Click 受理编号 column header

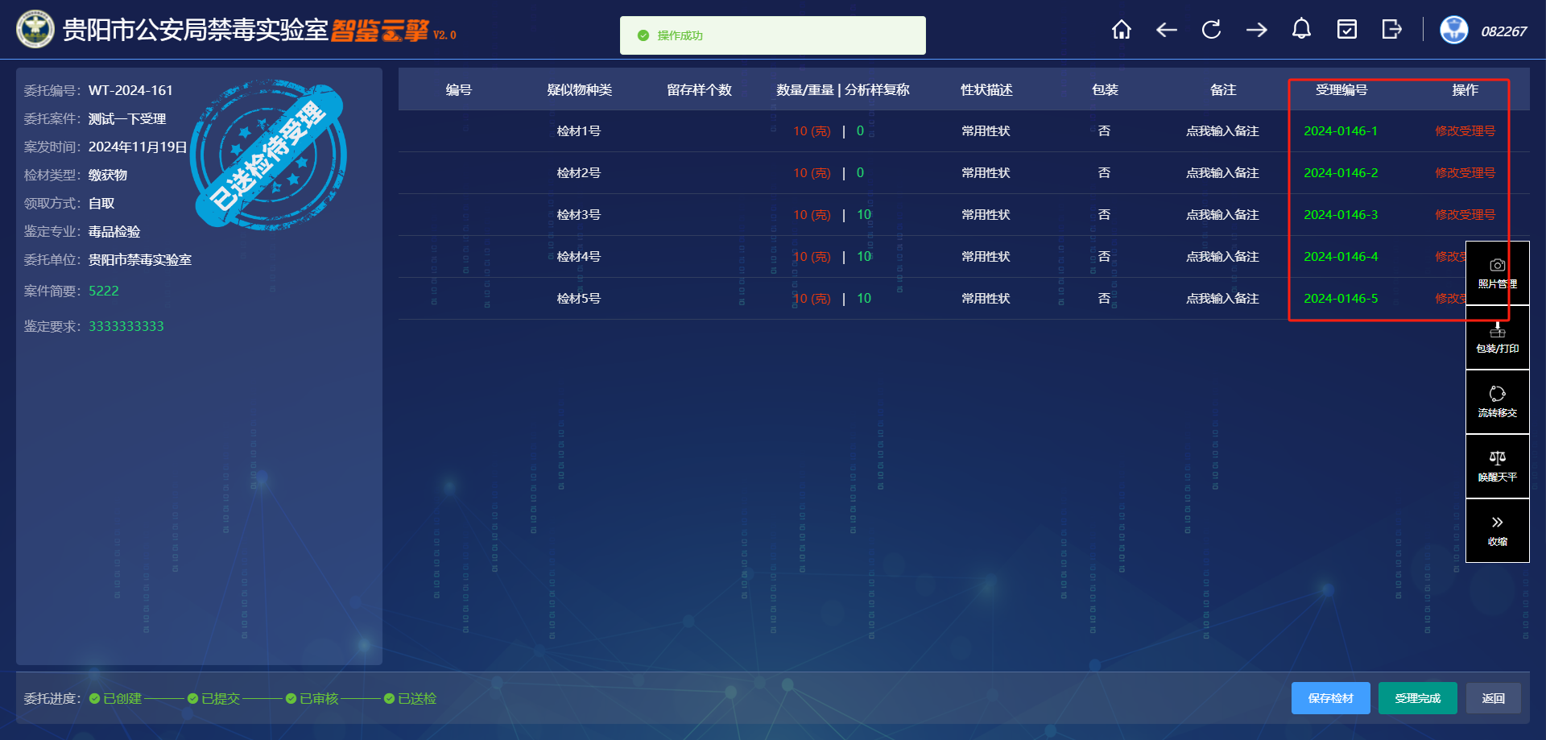tap(1341, 90)
